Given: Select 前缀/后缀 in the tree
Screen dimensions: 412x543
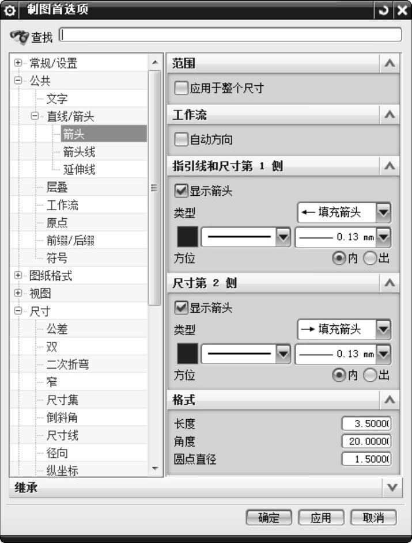Looking at the screenshot, I should 70,240.
